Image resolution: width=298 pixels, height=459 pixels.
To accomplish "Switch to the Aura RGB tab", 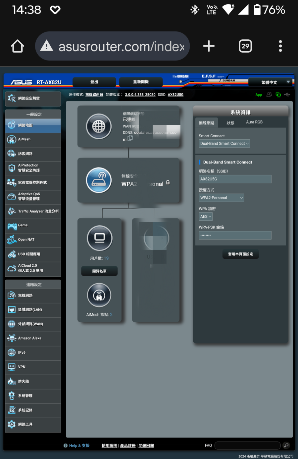I will pyautogui.click(x=254, y=122).
